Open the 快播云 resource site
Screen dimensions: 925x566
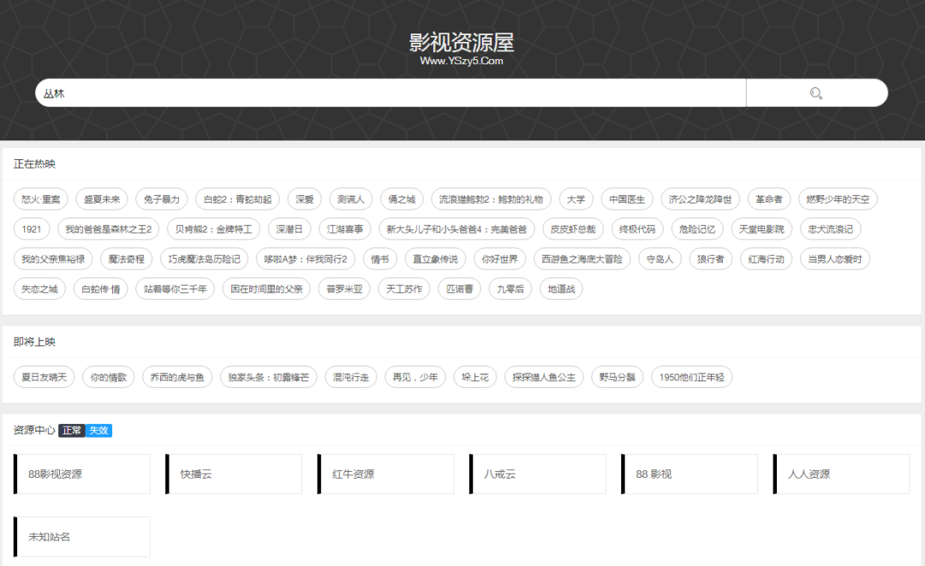(234, 474)
